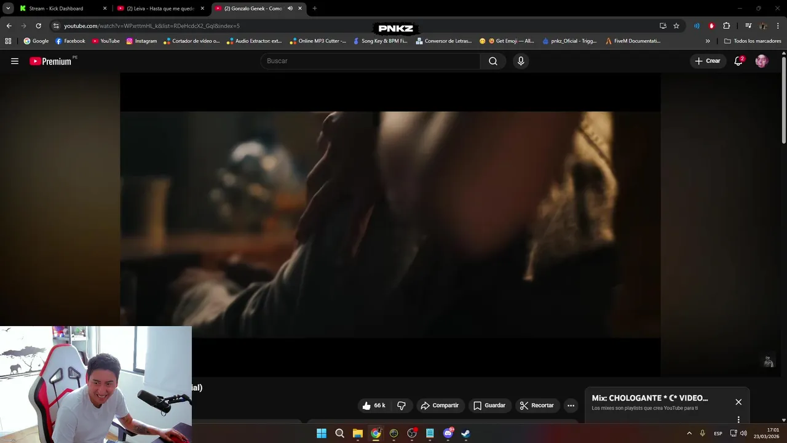The width and height of the screenshot is (787, 443).
Task: Show hidden system tray icons chevron
Action: [689, 433]
